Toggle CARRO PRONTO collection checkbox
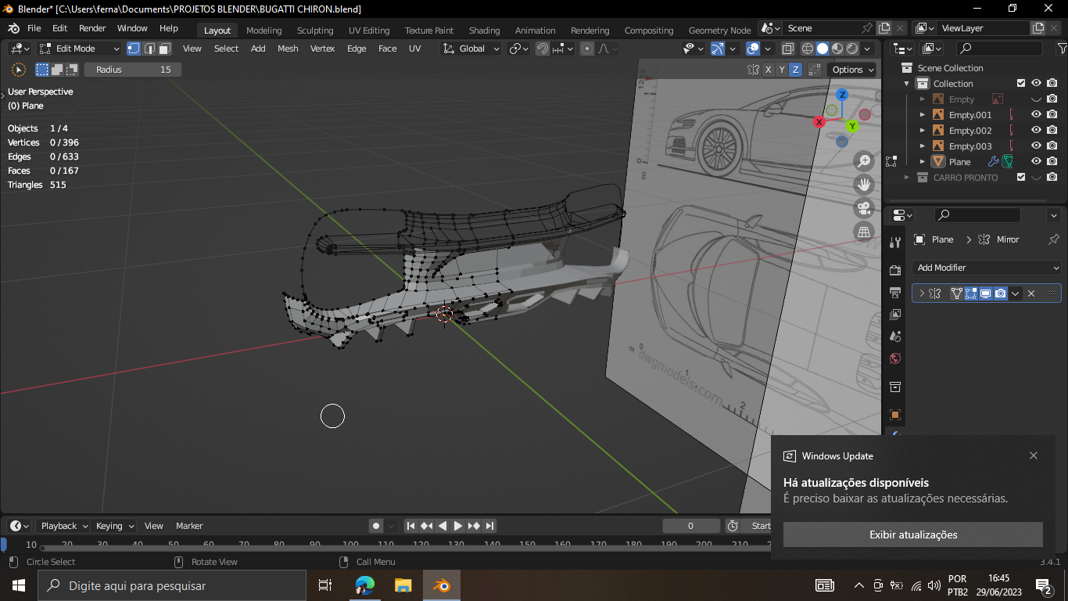Image resolution: width=1068 pixels, height=601 pixels. (1021, 178)
